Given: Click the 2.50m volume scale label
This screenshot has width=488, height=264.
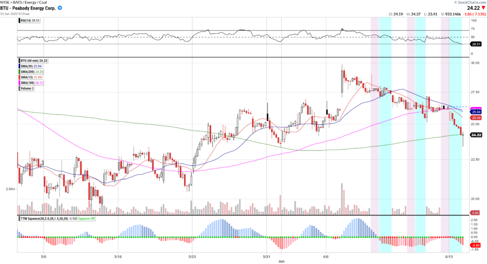Looking at the screenshot, I should [10, 189].
